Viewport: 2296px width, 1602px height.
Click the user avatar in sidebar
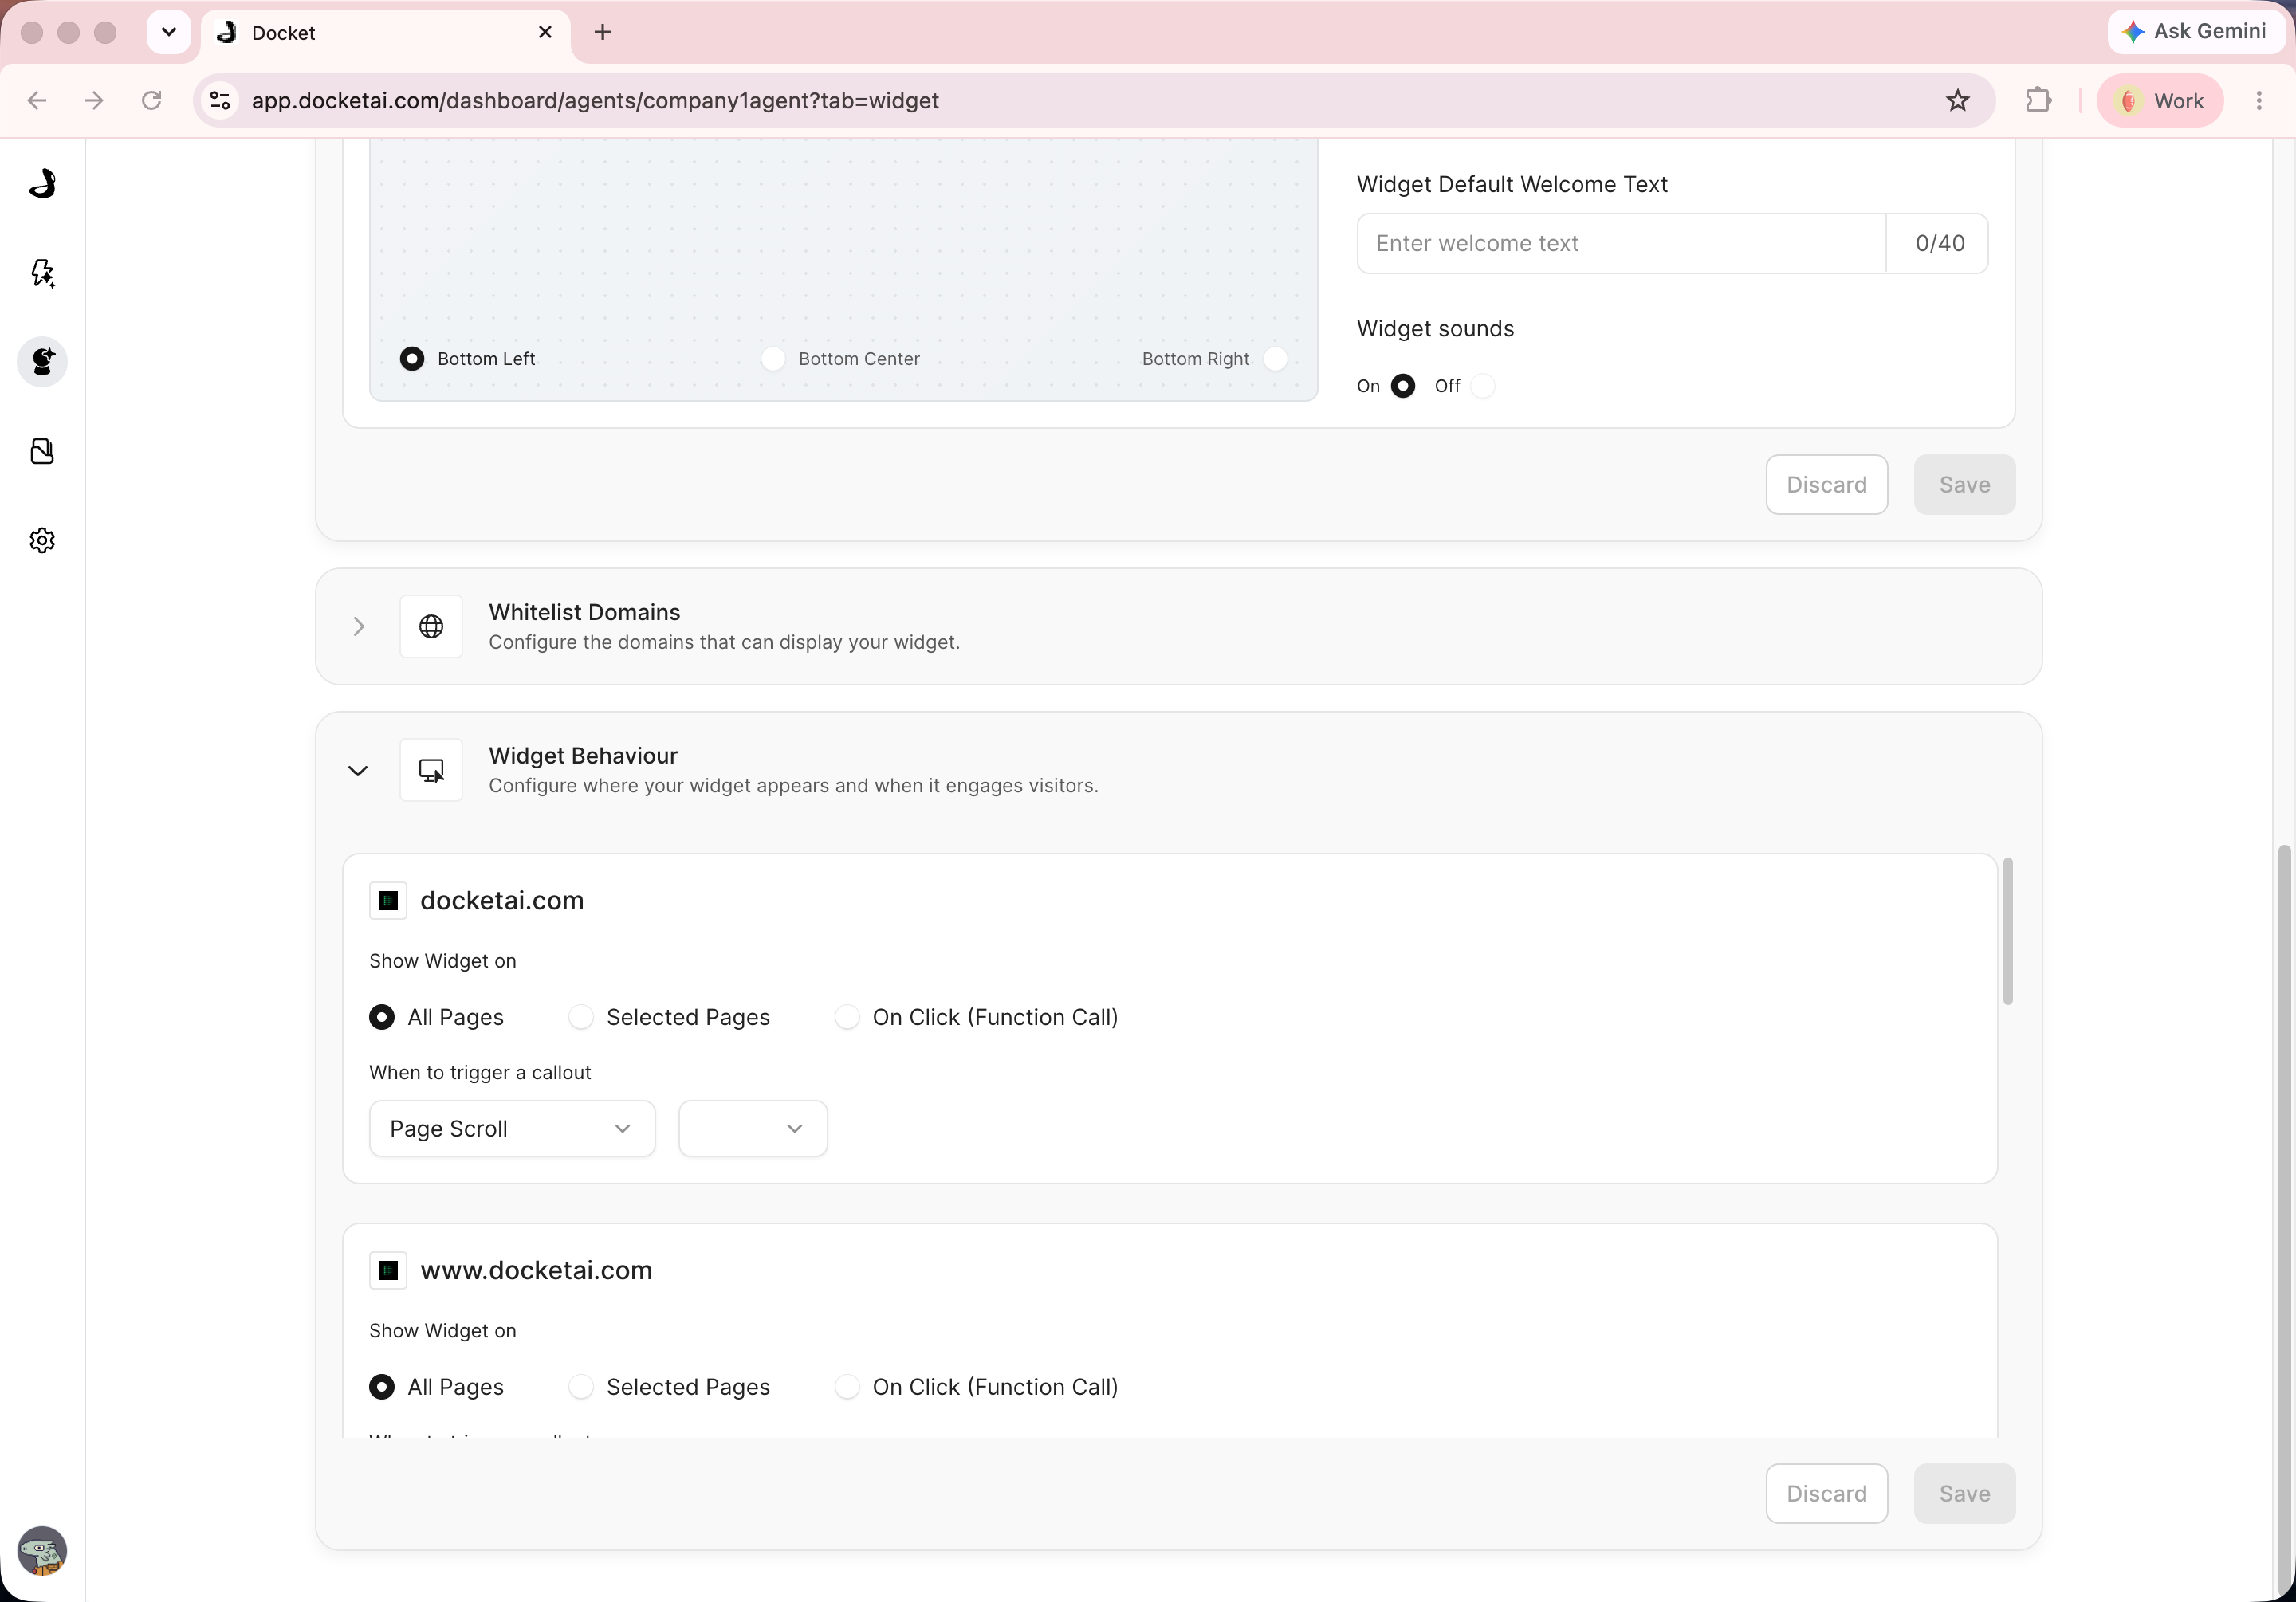point(42,1551)
